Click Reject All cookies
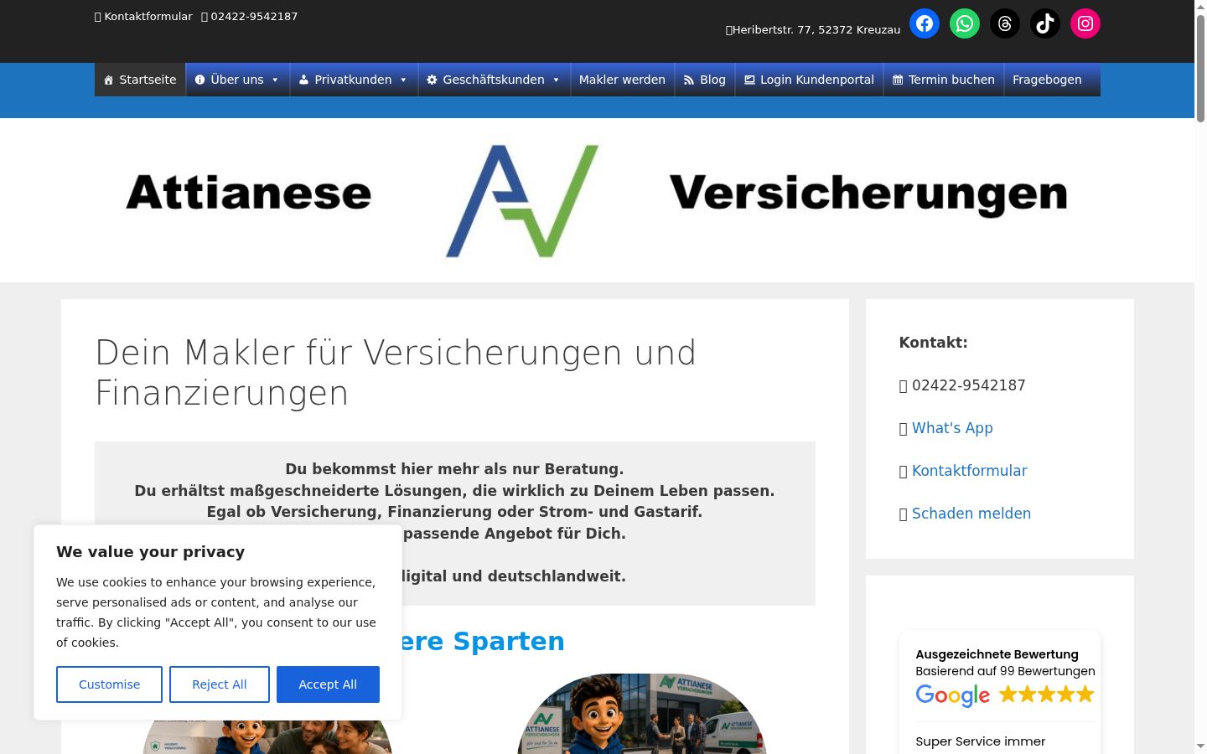This screenshot has width=1207, height=754. pos(220,684)
